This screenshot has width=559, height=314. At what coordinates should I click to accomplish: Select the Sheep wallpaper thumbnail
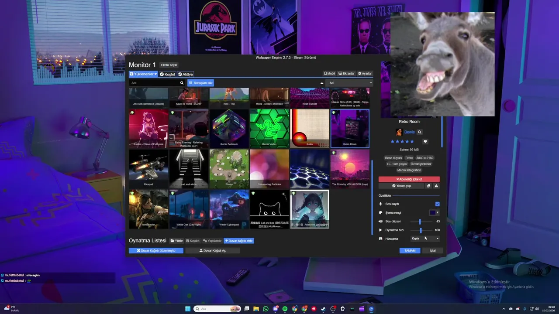pos(229,168)
